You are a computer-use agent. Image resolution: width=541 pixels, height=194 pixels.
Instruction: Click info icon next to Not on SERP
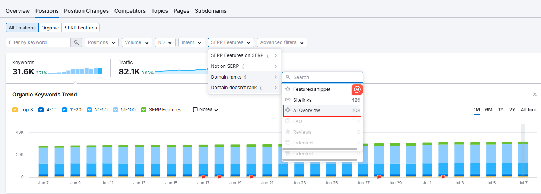click(243, 66)
